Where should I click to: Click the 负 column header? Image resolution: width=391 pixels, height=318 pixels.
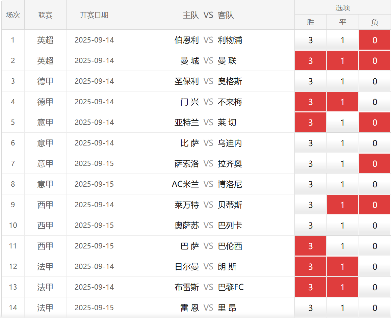(375, 22)
